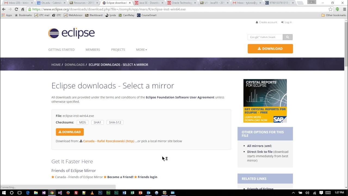Image resolution: width=348 pixels, height=196 pixels.
Task: Open the Chrome Home page button
Action: (23, 9)
